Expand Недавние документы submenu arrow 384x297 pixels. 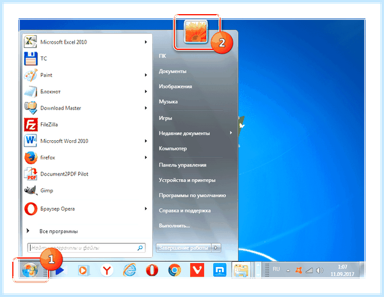pos(230,133)
